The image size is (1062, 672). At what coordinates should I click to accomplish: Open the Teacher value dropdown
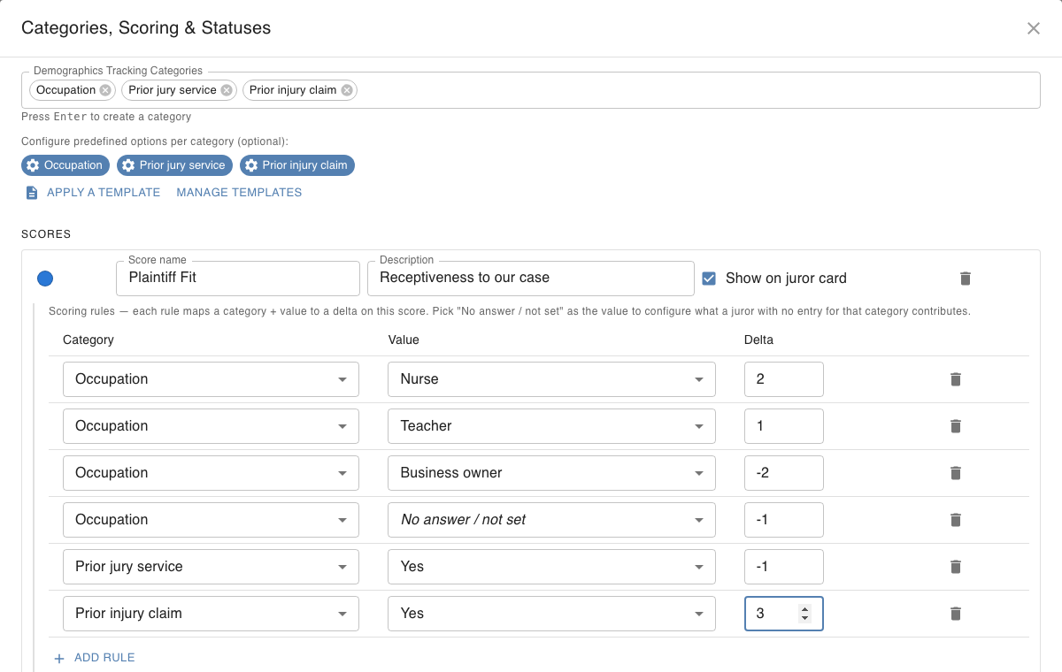point(551,426)
